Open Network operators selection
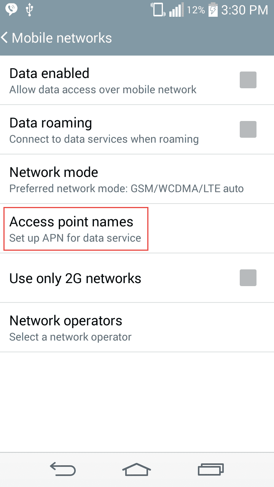Viewport: 274px width, 487px height. click(70, 328)
